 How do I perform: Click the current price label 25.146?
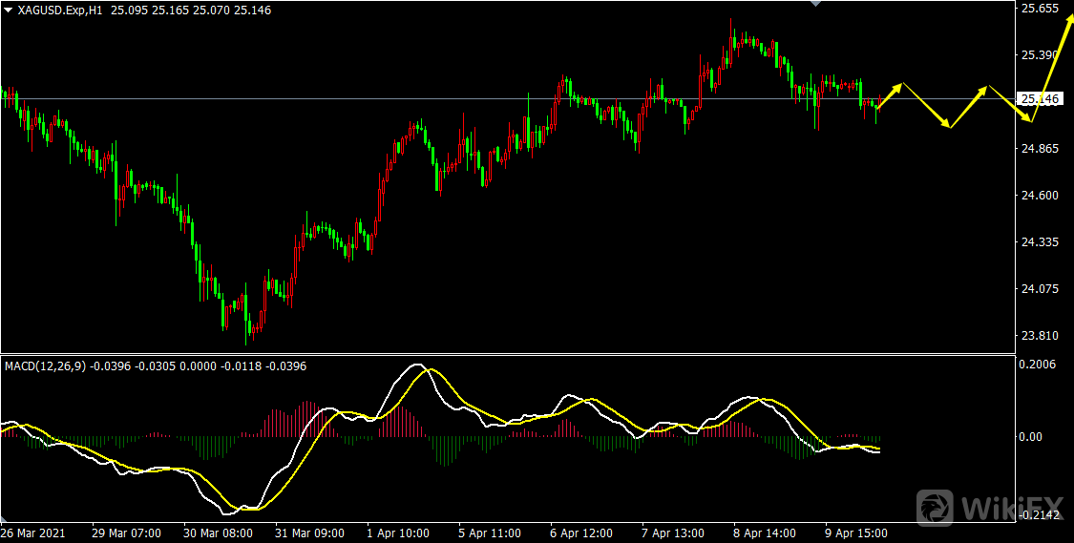pyautogui.click(x=1040, y=99)
